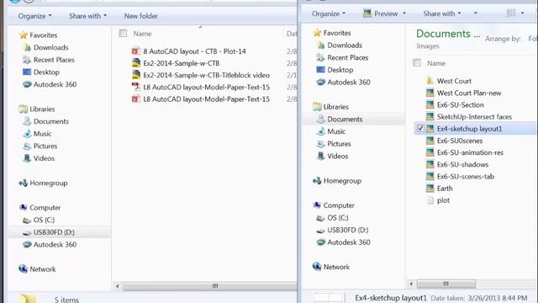The image size is (538, 303).
Task: Click the left scroll arrow in the left window
Action: (118, 286)
